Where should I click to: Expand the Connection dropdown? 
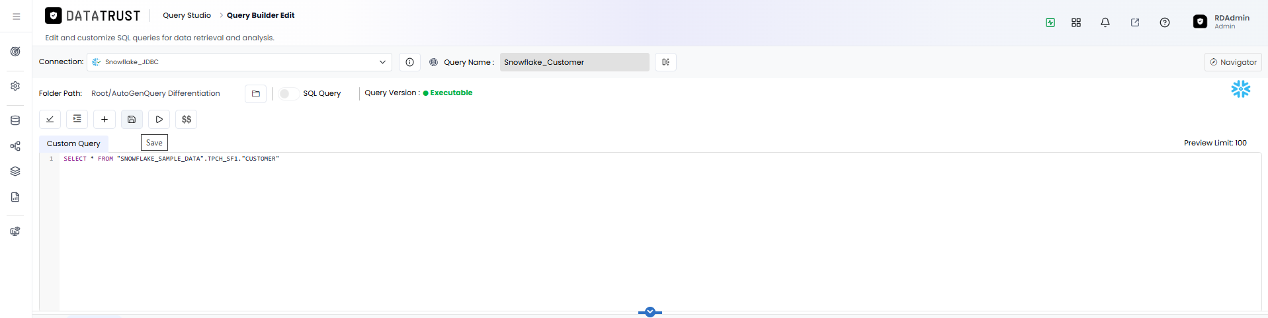239,62
